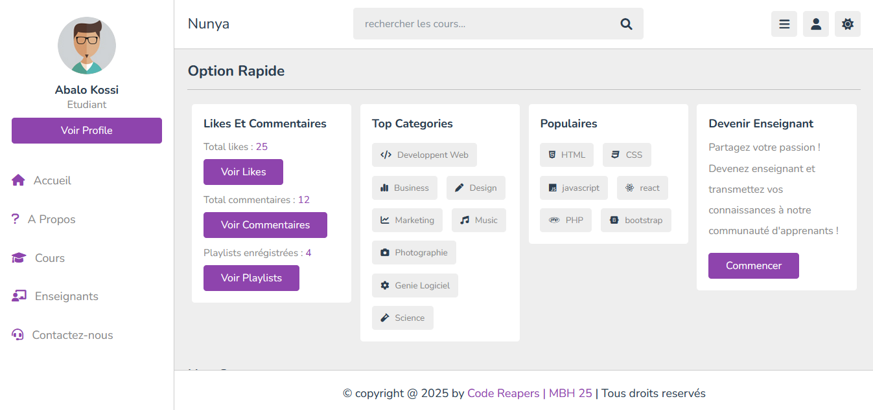The image size is (873, 410).
Task: Open Voir Commentaires button
Action: tap(265, 225)
